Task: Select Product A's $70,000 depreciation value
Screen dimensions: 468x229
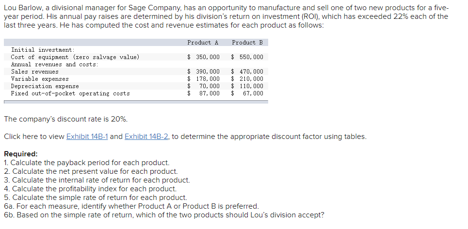Action: [203, 86]
